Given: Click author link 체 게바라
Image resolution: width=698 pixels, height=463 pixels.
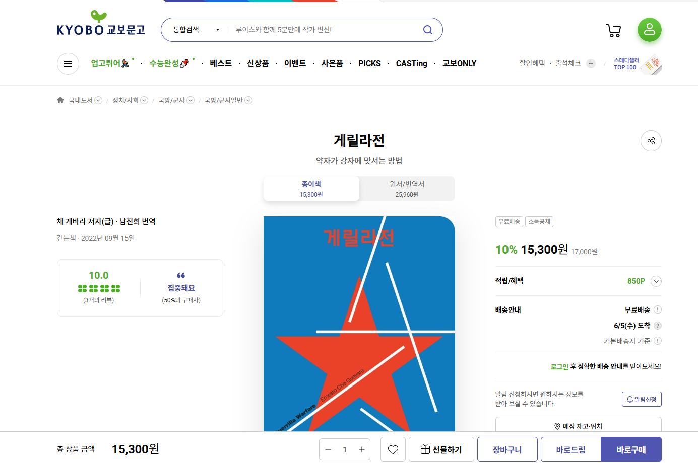Looking at the screenshot, I should (x=72, y=222).
